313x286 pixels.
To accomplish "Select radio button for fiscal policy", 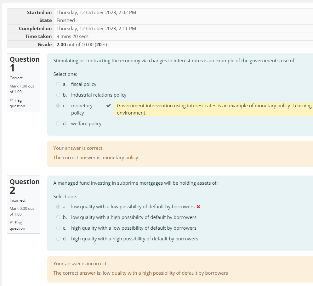I will click(x=58, y=84).
